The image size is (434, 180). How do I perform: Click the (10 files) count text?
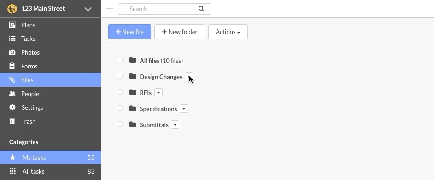[x=171, y=61]
